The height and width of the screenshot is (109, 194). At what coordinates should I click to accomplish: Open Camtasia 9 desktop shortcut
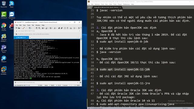pos(4,15)
